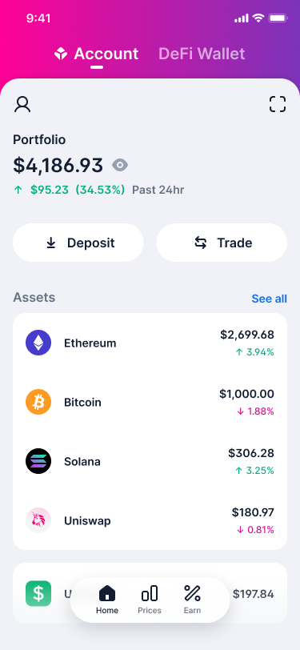Image resolution: width=300 pixels, height=650 pixels.
Task: Select the Solana $306.28 asset row
Action: coord(150,461)
